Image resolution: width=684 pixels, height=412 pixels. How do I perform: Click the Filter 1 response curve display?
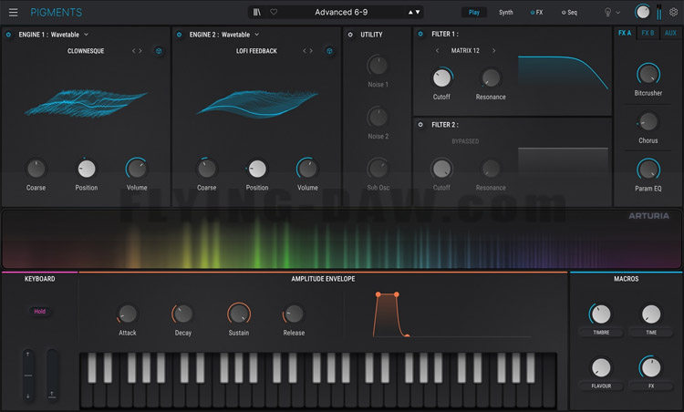564,72
